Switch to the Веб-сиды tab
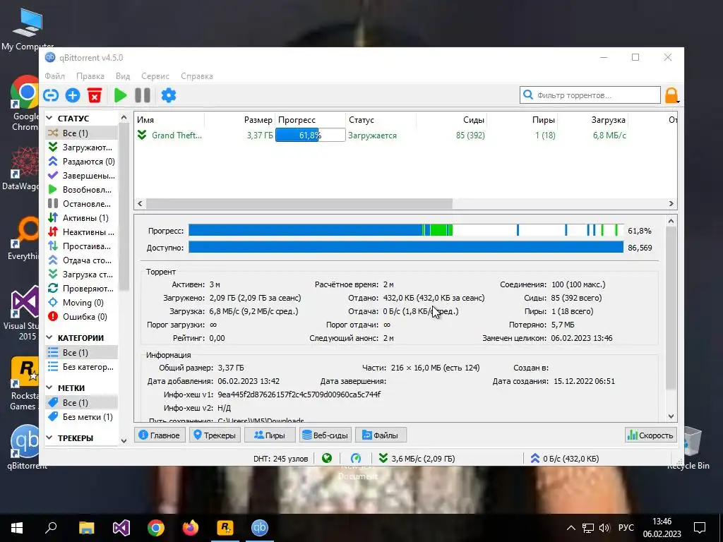 pos(325,435)
